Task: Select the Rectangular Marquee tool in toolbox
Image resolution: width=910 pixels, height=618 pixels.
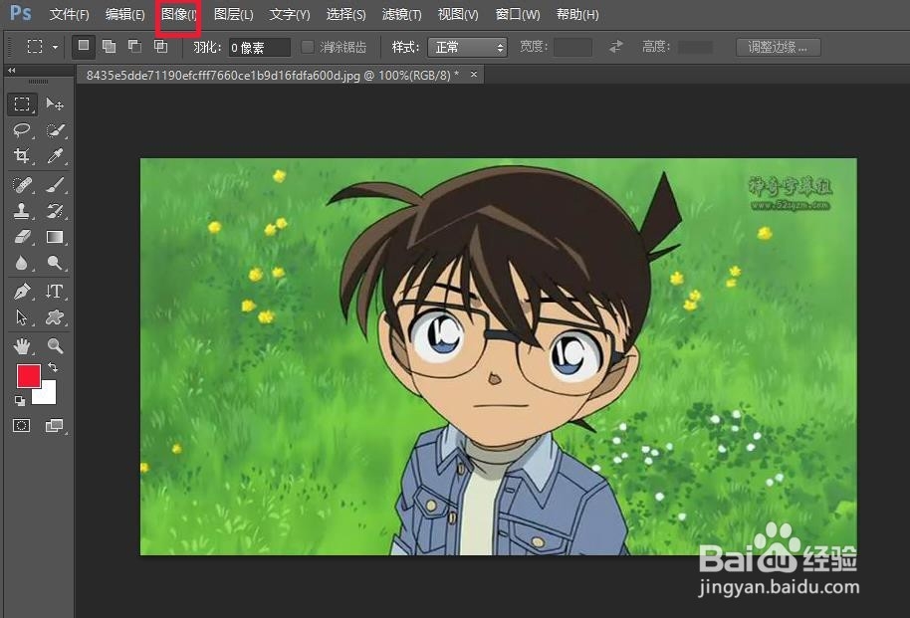Action: [x=22, y=103]
